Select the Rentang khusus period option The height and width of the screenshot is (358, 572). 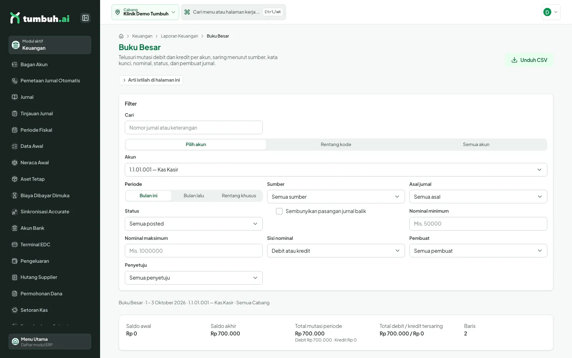(x=239, y=196)
